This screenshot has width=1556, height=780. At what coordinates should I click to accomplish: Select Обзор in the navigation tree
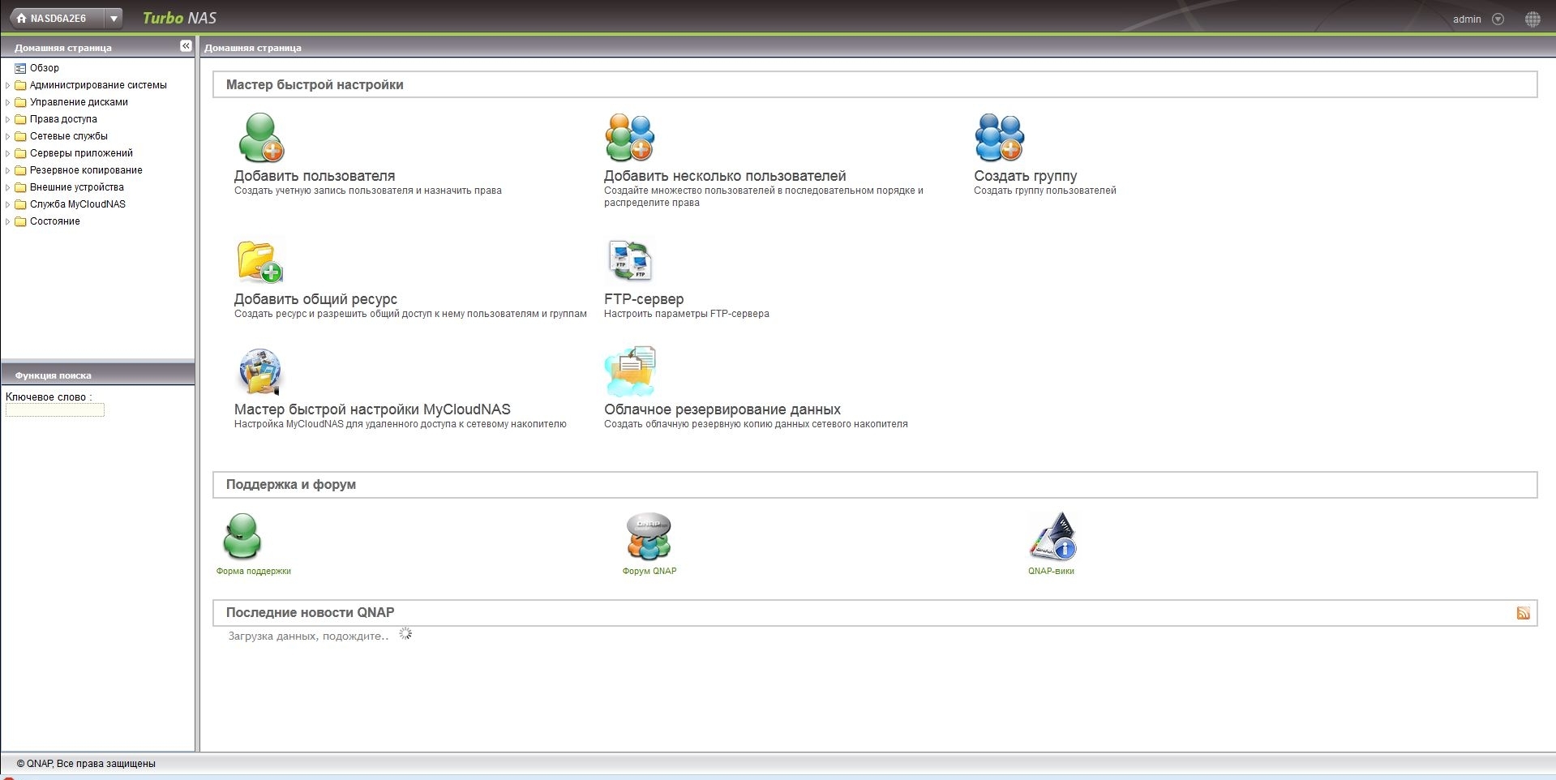pyautogui.click(x=45, y=68)
